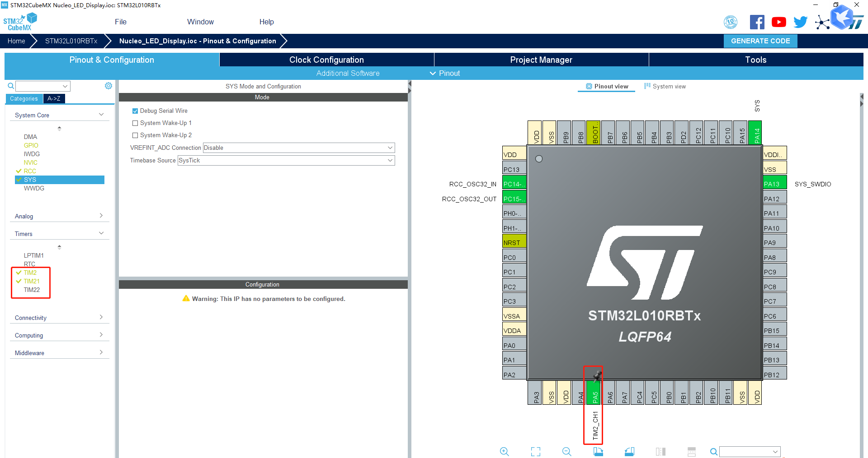Switch to Clock Configuration tab

coord(326,60)
